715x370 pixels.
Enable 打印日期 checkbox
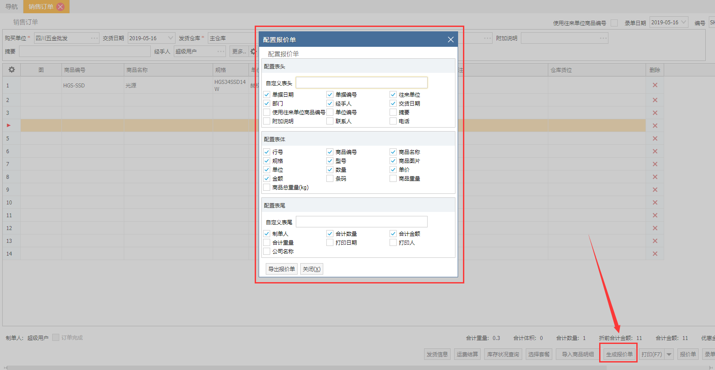(x=330, y=242)
